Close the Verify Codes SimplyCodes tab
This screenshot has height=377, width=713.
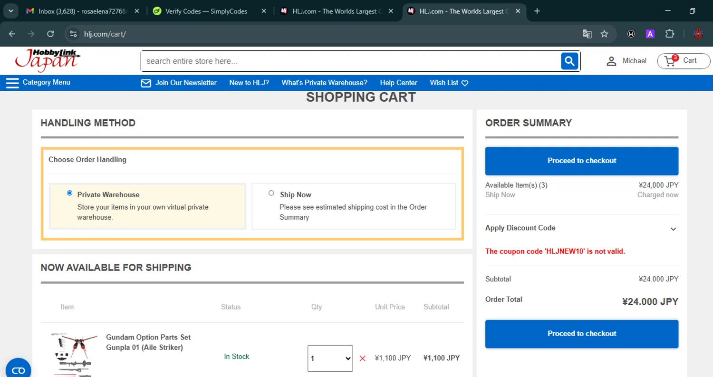(x=264, y=11)
